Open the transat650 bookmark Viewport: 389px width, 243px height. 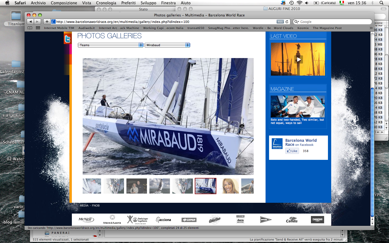[196, 28]
